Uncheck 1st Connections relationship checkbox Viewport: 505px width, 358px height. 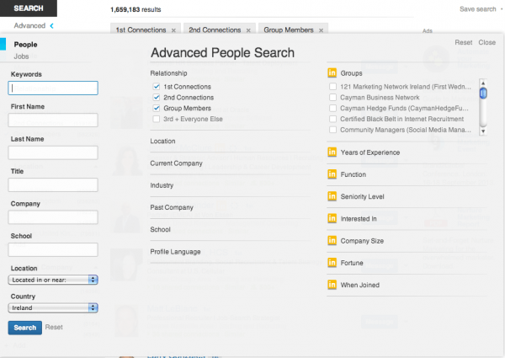[157, 87]
